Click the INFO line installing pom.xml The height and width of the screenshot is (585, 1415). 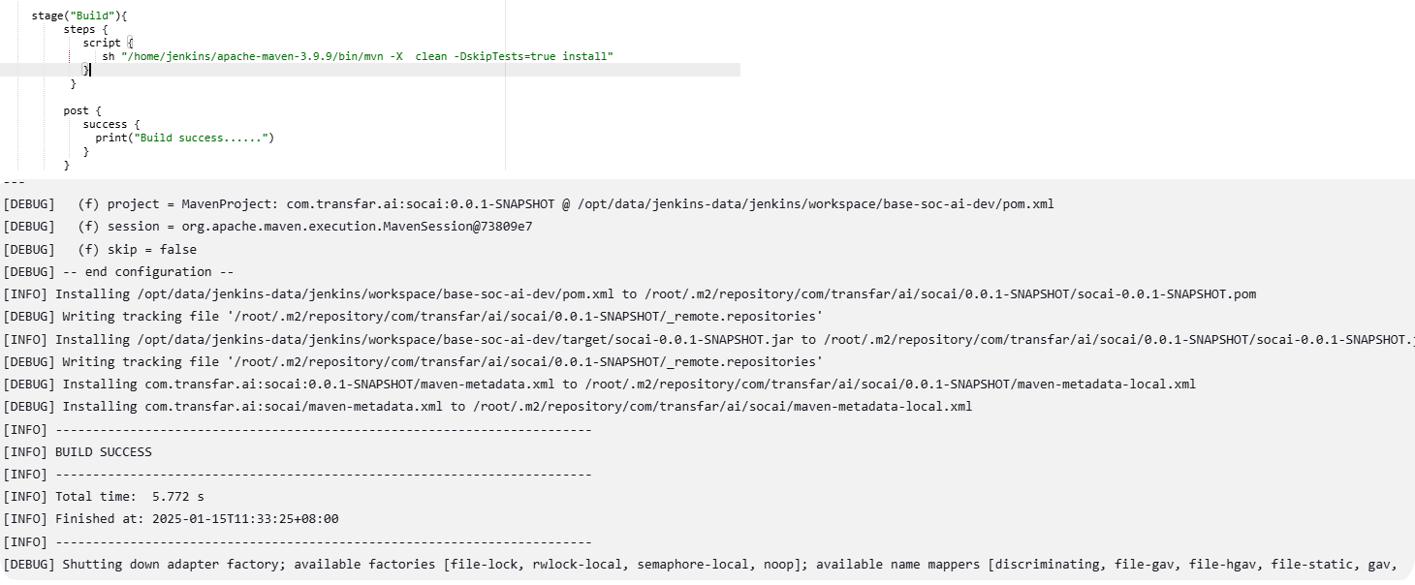pos(630,294)
